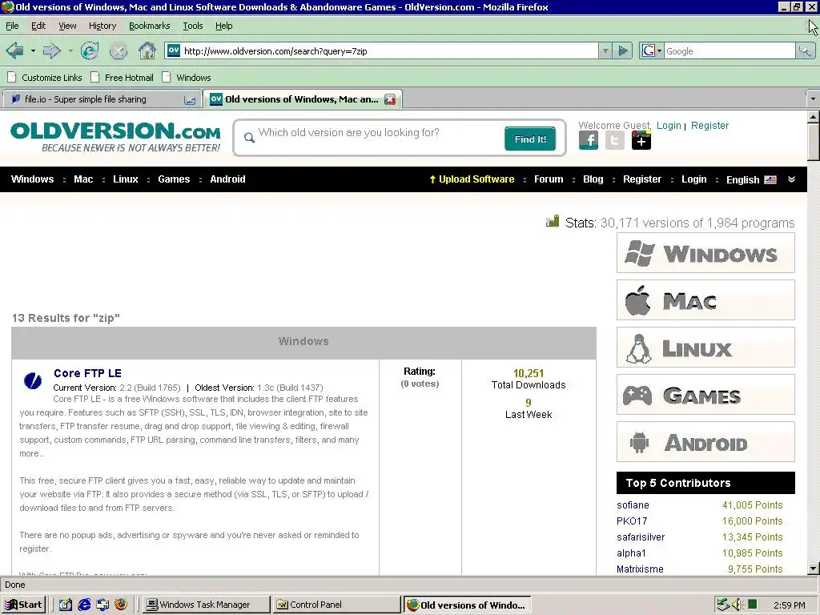Close the Old versions tab

click(390, 99)
